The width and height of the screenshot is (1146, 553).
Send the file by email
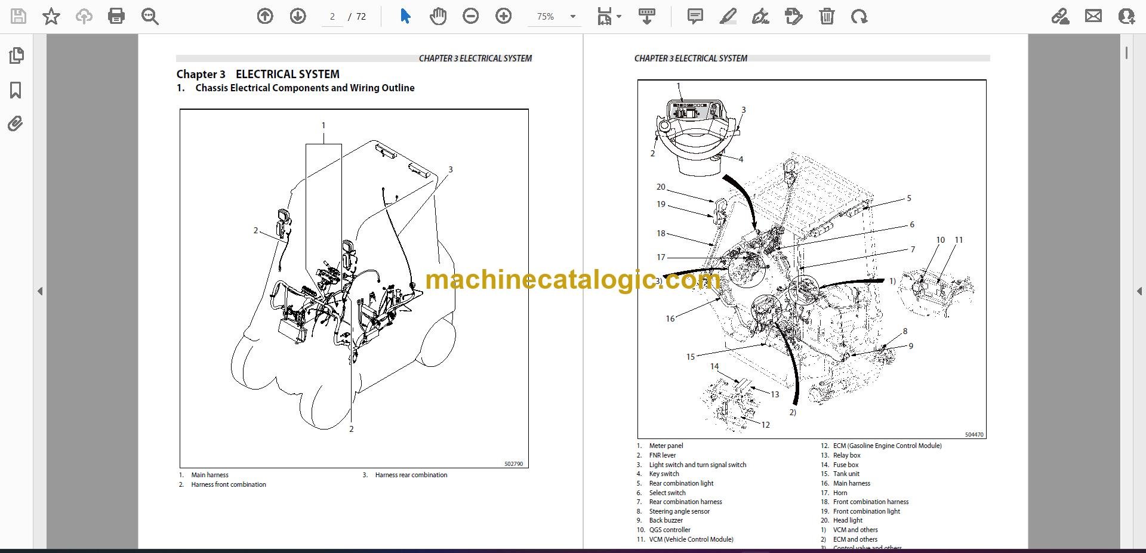pyautogui.click(x=1093, y=16)
